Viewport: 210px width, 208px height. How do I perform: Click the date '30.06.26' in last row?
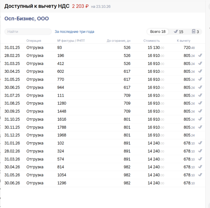(x=12, y=183)
